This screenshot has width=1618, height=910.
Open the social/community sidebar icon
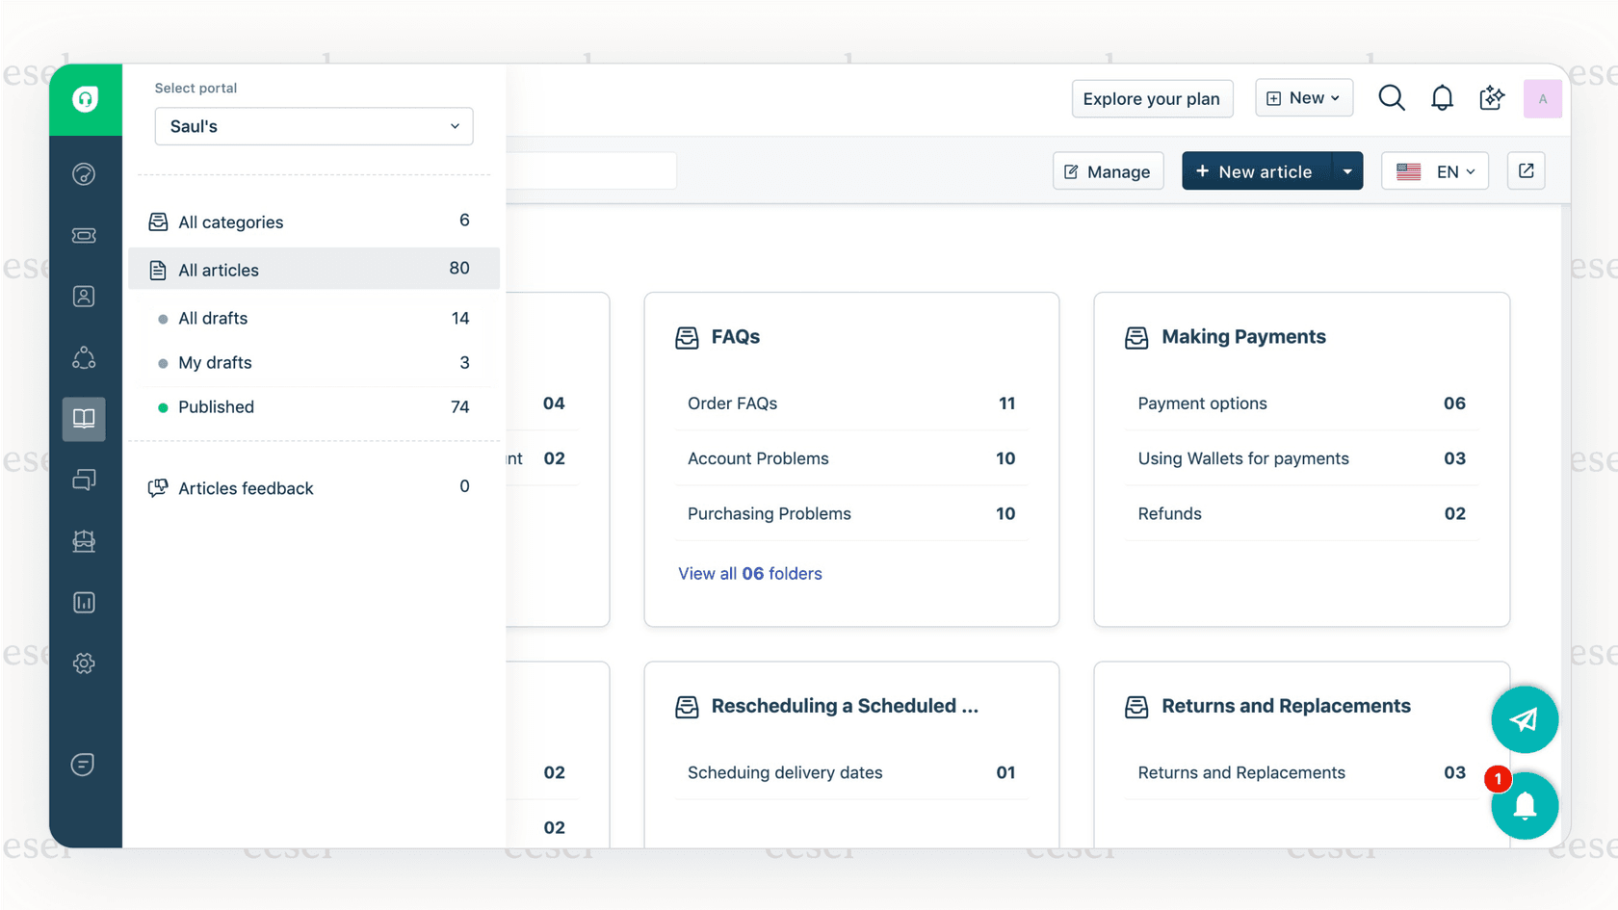(84, 357)
